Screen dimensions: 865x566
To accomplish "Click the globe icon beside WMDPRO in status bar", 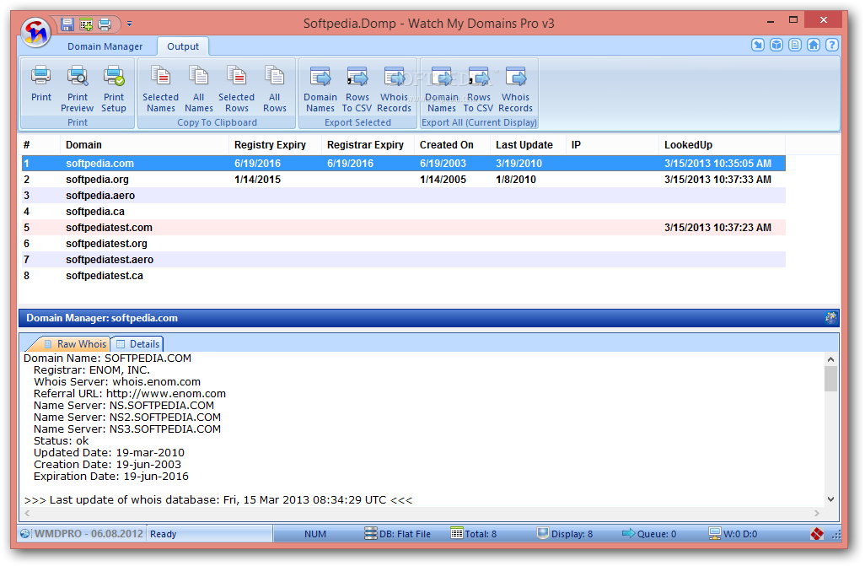I will (25, 534).
